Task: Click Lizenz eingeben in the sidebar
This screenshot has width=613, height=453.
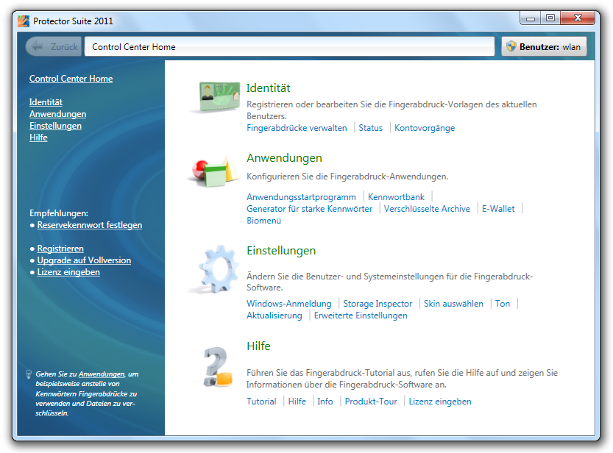Action: pyautogui.click(x=68, y=272)
